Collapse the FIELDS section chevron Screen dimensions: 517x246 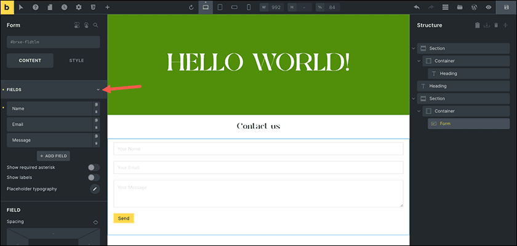98,90
